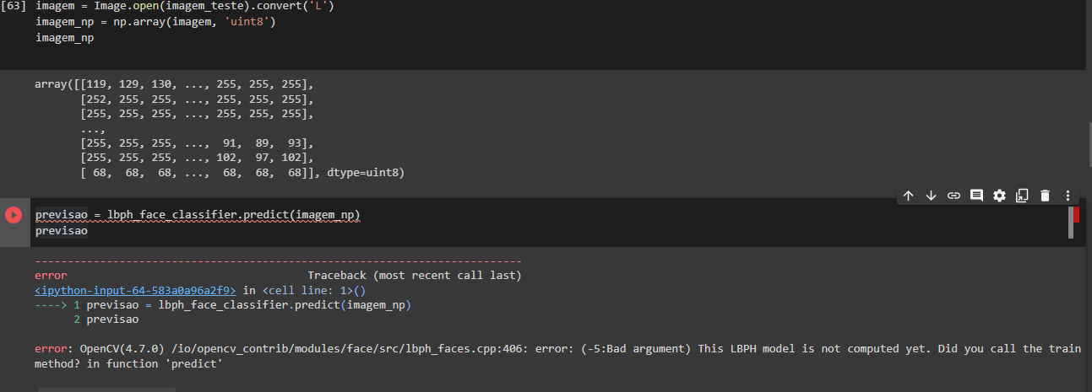Screen dimensions: 1092x392
Task: Move the selected cell down
Action: click(931, 196)
